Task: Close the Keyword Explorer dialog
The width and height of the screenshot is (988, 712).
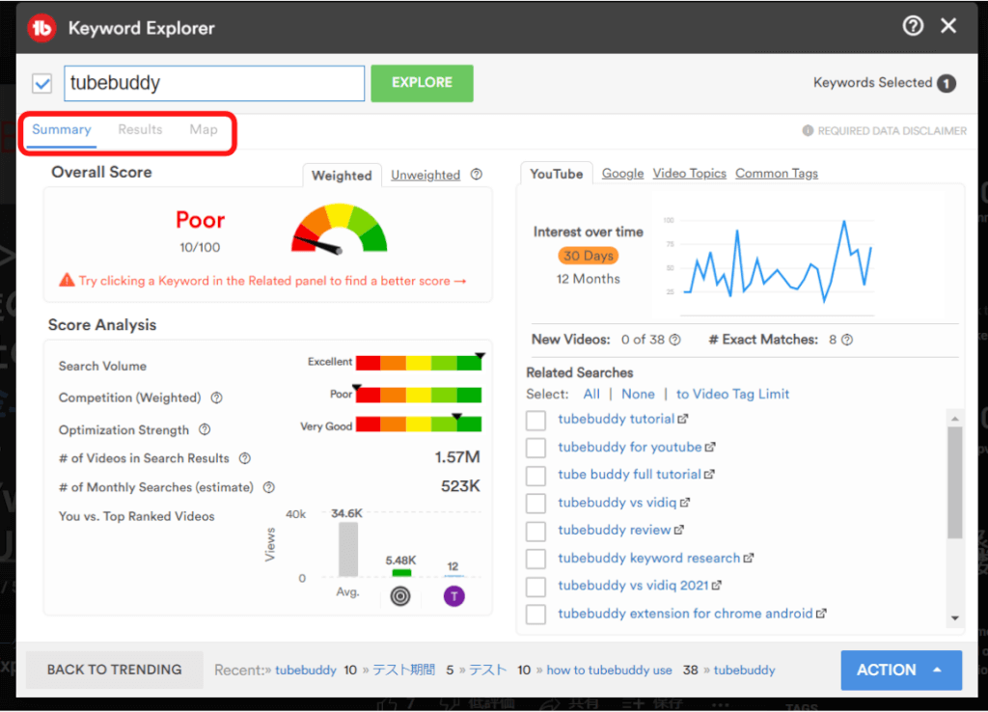Action: click(948, 26)
